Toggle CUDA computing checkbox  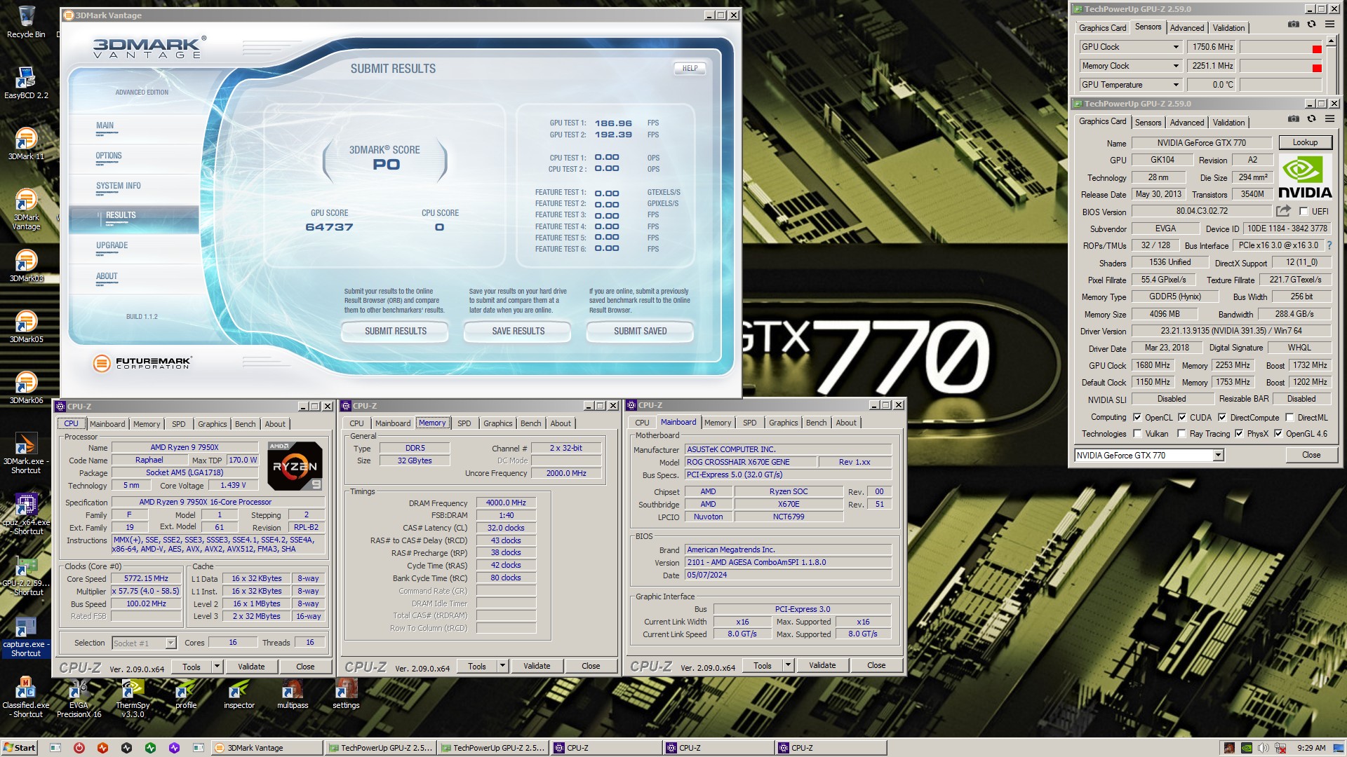point(1182,417)
